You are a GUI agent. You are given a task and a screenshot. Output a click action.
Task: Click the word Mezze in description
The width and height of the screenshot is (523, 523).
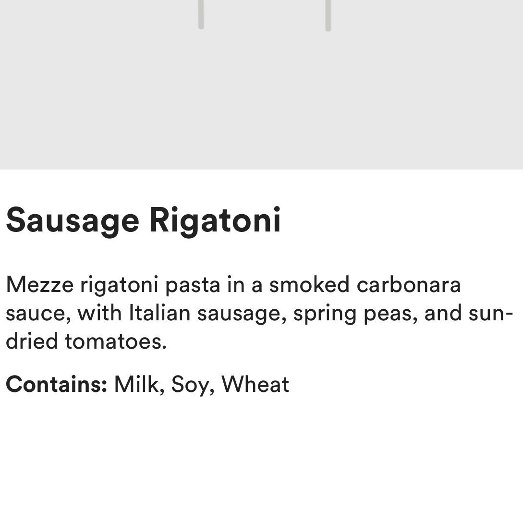pos(40,285)
